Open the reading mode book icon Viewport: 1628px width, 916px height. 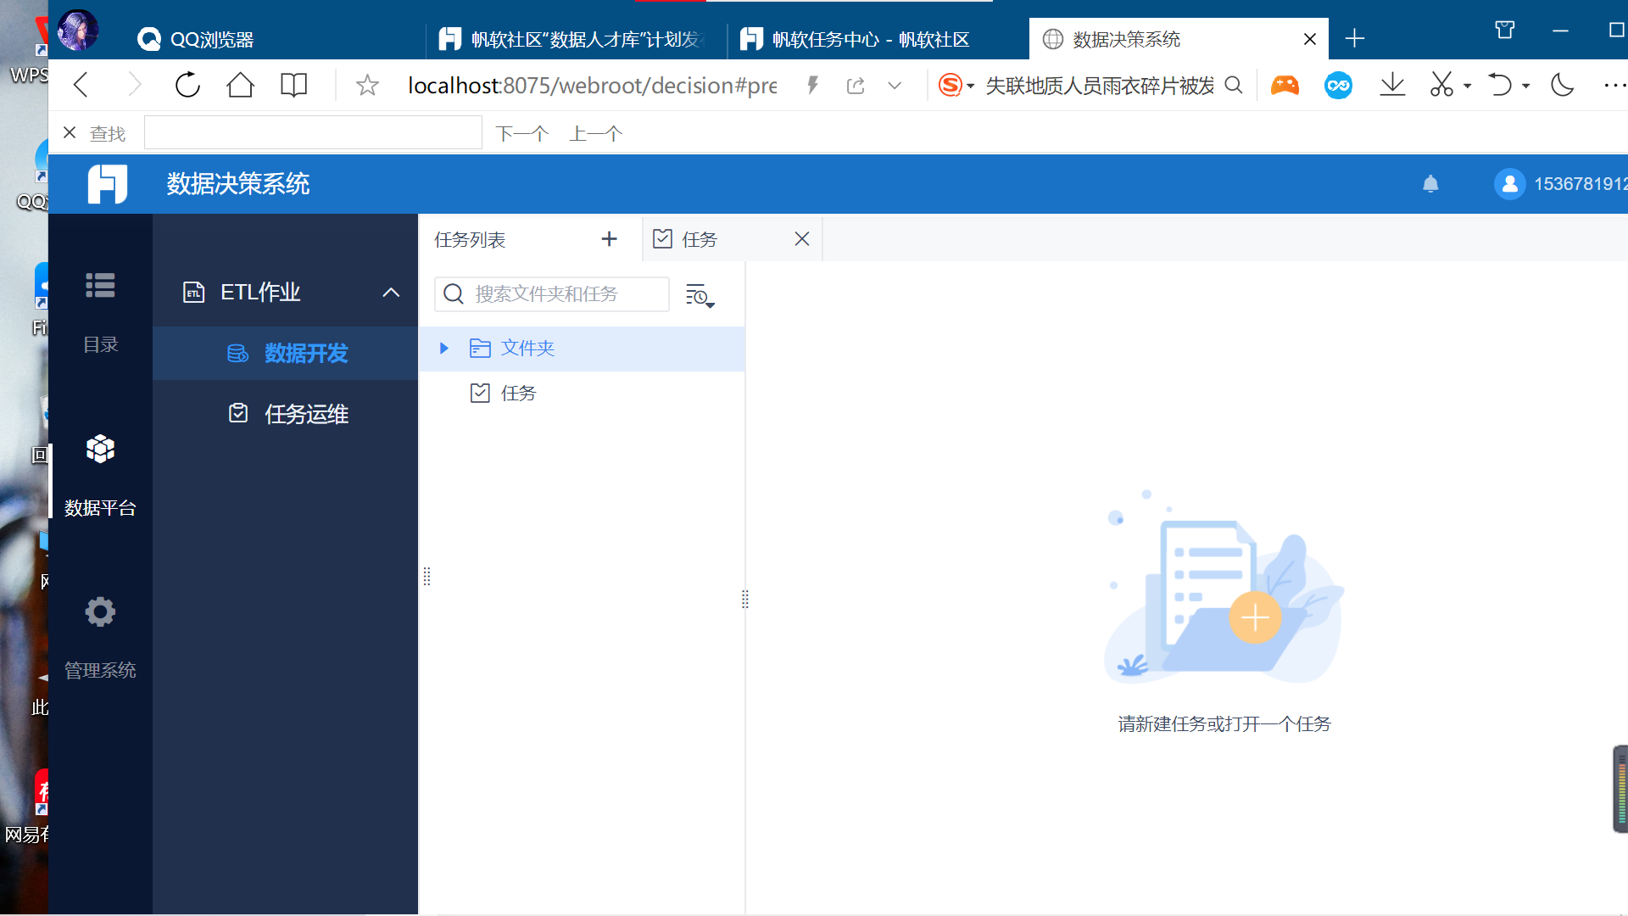tap(293, 85)
